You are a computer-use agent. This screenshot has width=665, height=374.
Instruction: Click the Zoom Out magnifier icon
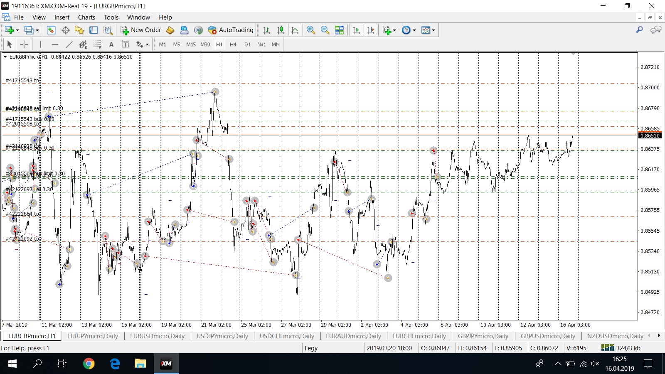coord(325,30)
